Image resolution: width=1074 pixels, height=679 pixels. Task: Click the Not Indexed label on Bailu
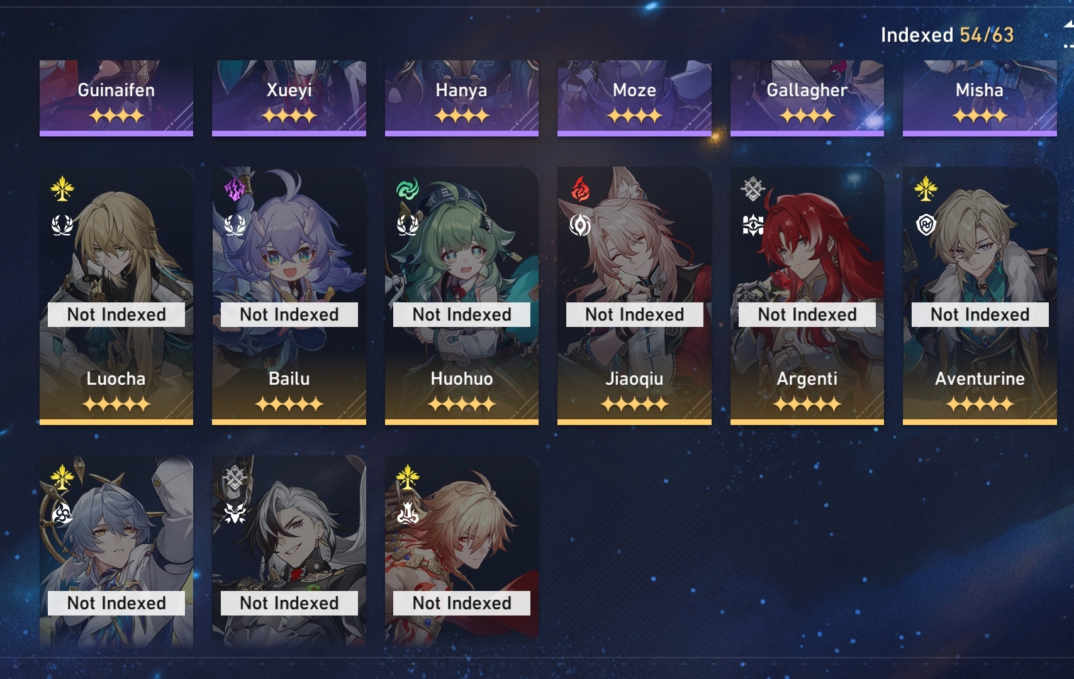coord(289,314)
